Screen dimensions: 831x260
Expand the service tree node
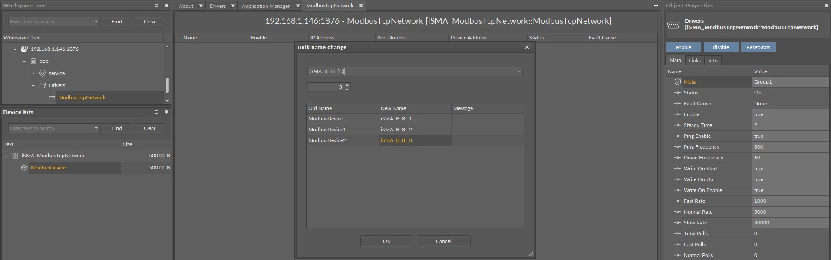pos(33,73)
